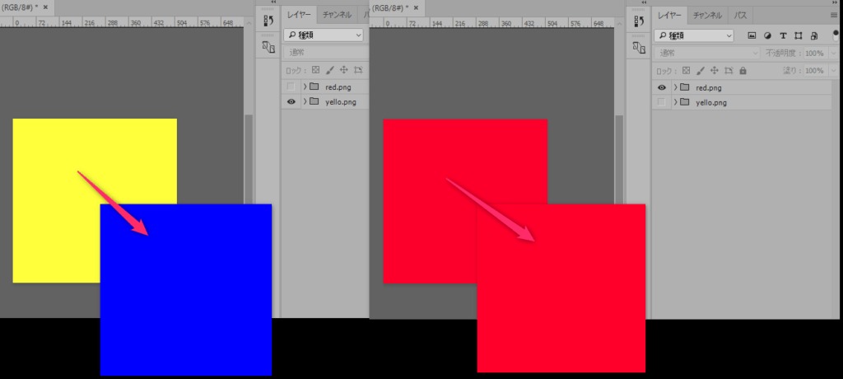Show red.png layer in the left Layers panel
The height and width of the screenshot is (379, 843).
point(290,87)
